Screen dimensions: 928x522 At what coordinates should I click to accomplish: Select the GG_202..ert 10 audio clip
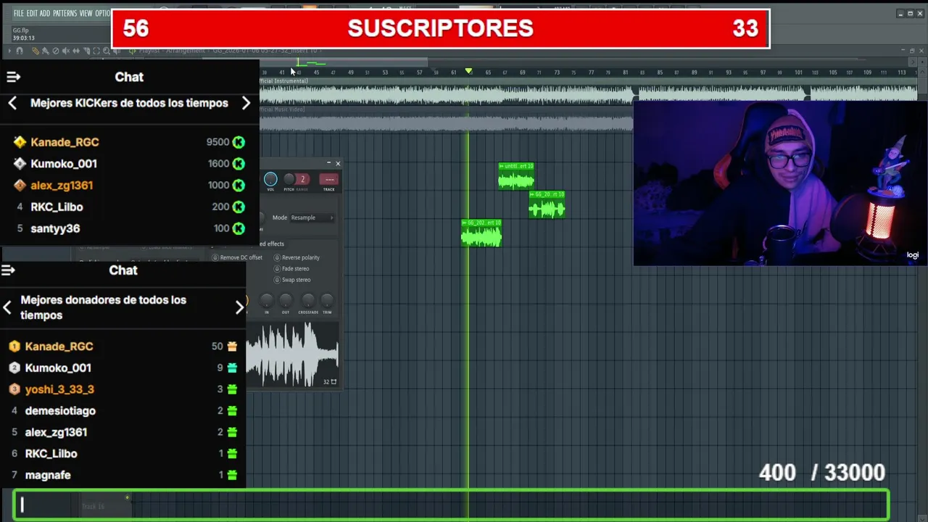point(481,233)
